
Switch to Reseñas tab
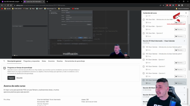60,61
